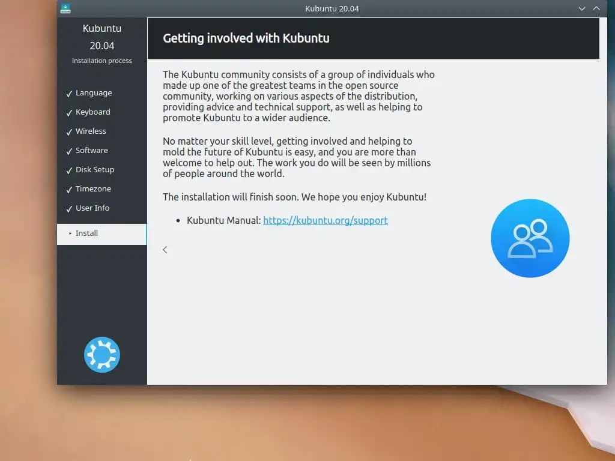This screenshot has width=615, height=461.
Task: Select the Software step in sidebar
Action: click(92, 151)
